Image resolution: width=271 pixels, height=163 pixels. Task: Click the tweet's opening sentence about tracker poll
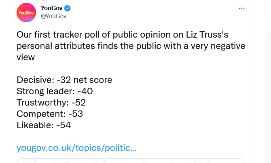[131, 46]
